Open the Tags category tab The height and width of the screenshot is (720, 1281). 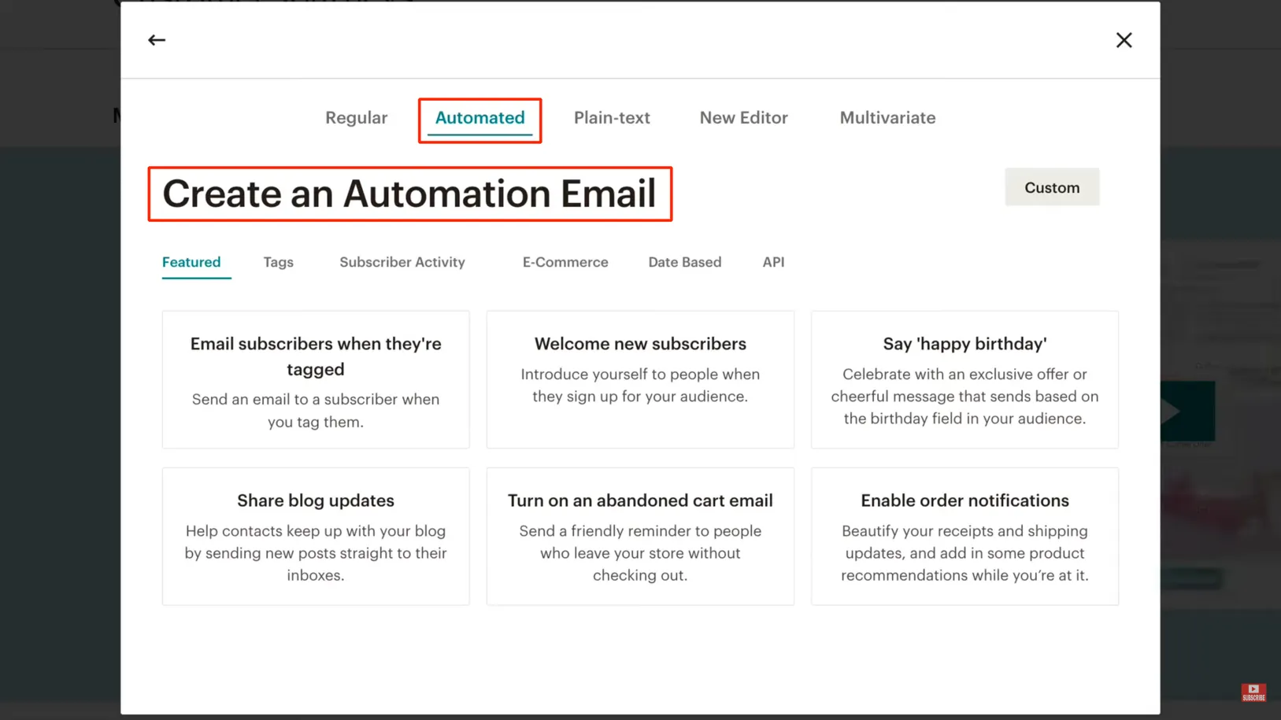click(278, 262)
